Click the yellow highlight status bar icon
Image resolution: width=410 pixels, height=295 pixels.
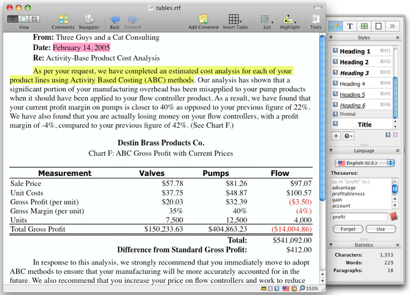pyautogui.click(x=264, y=289)
